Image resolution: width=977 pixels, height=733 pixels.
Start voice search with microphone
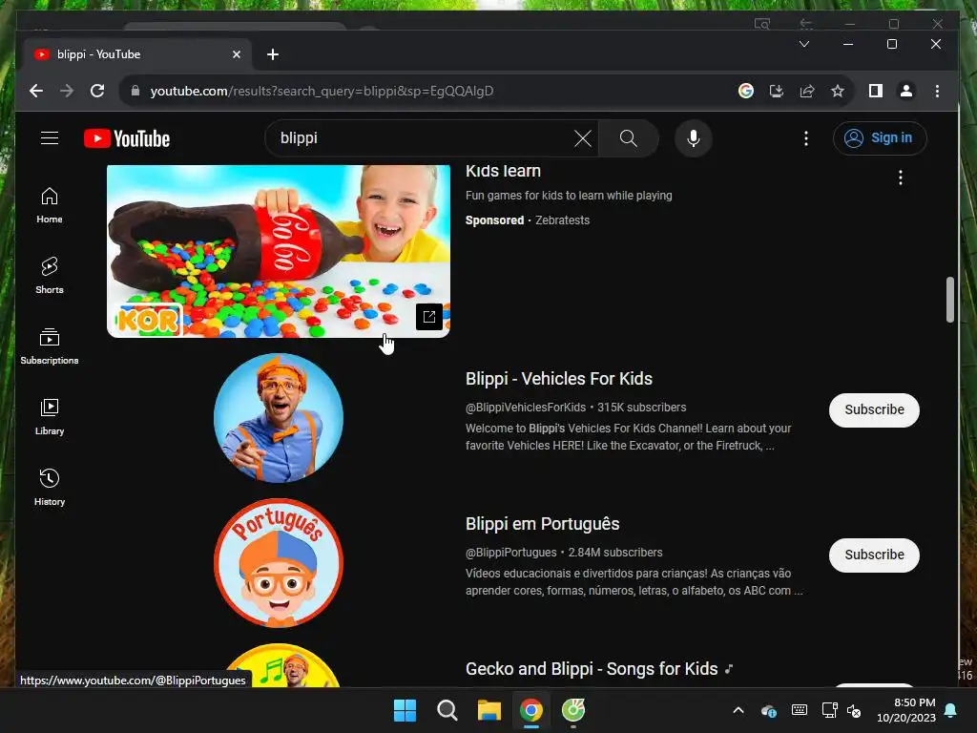click(694, 138)
